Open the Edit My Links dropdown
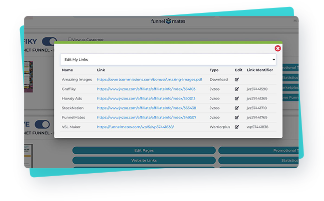 click(x=168, y=60)
